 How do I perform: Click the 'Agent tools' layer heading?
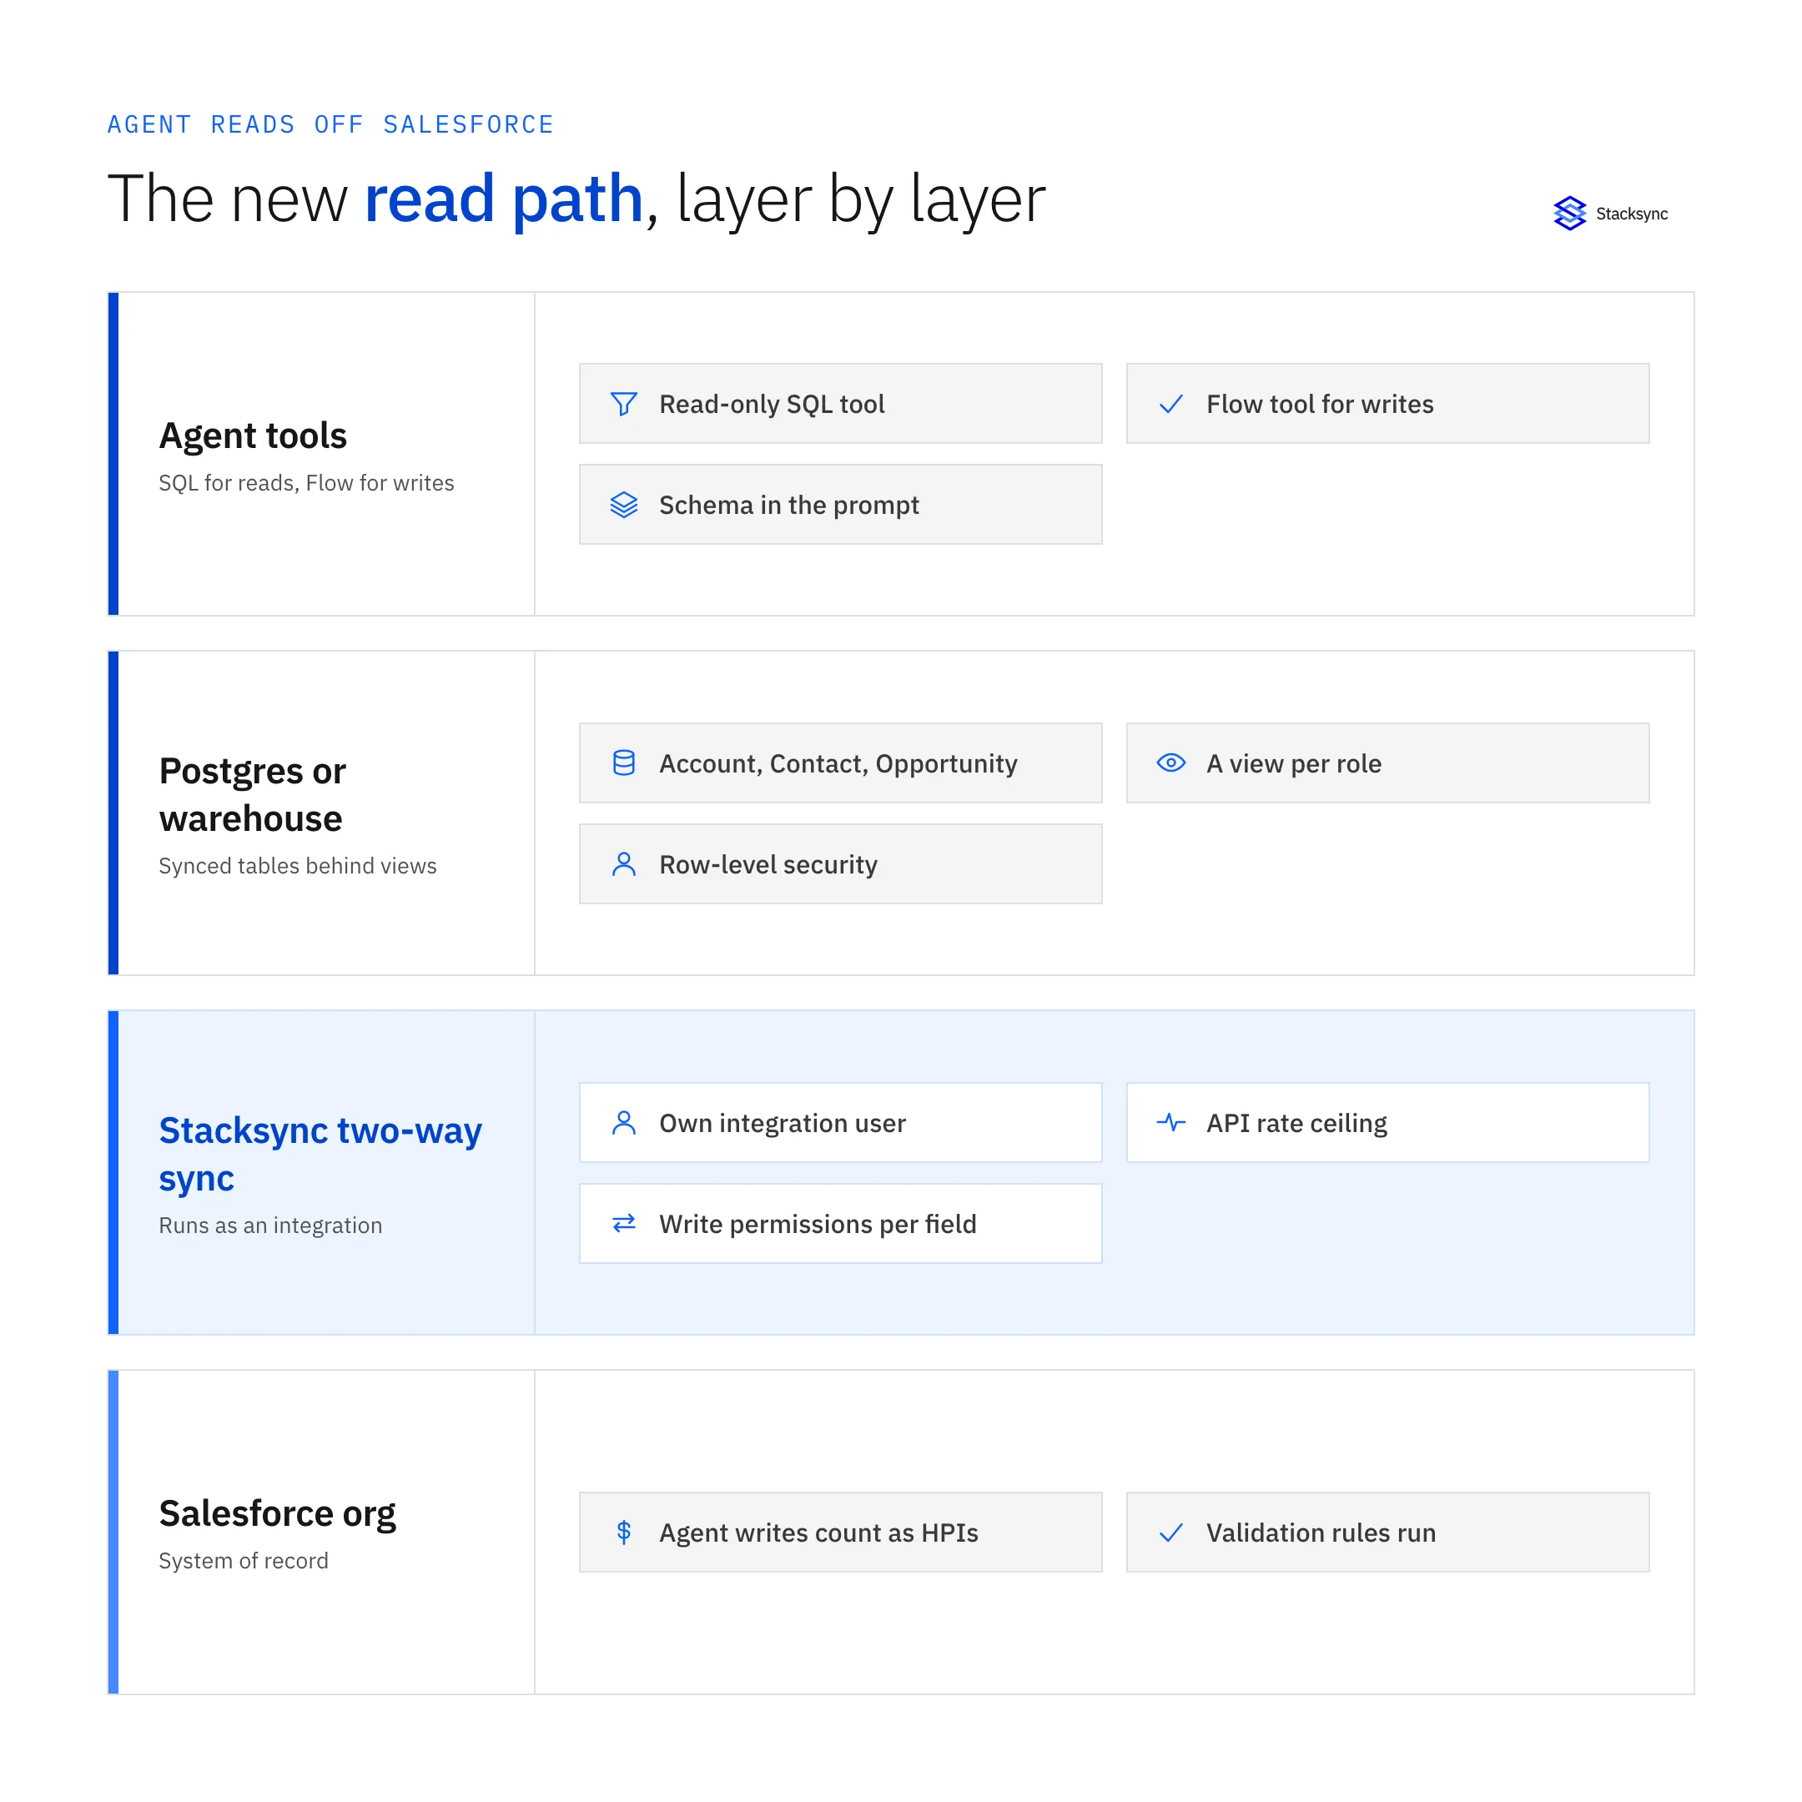[x=253, y=435]
